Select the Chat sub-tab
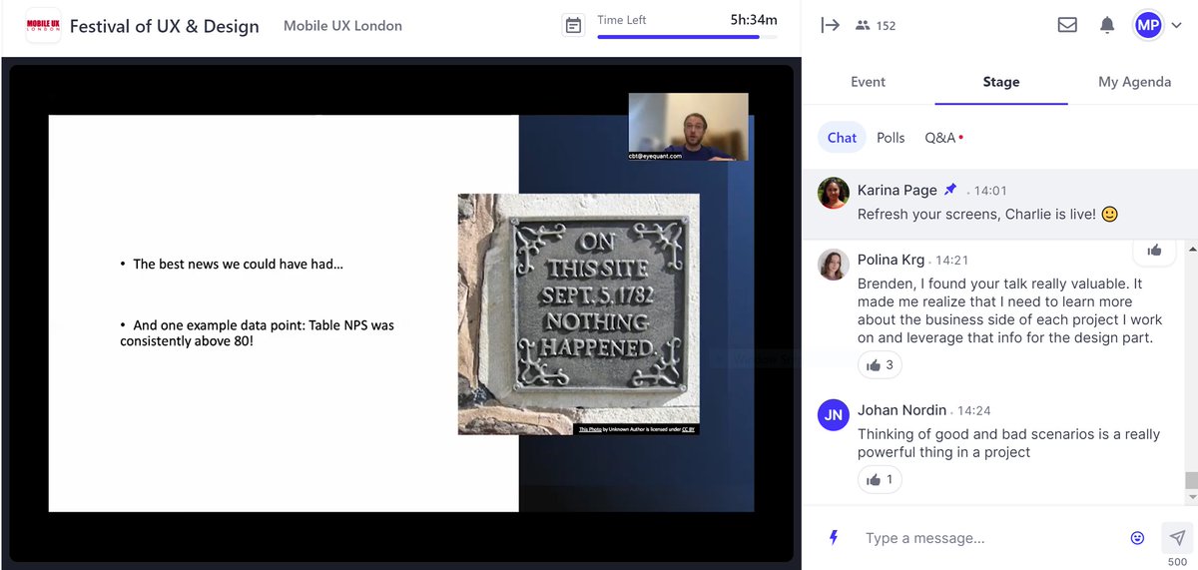 coord(842,138)
